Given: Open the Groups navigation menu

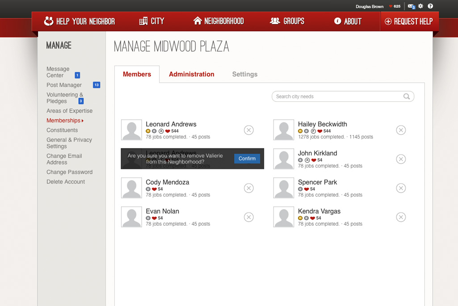Looking at the screenshot, I should [x=287, y=21].
